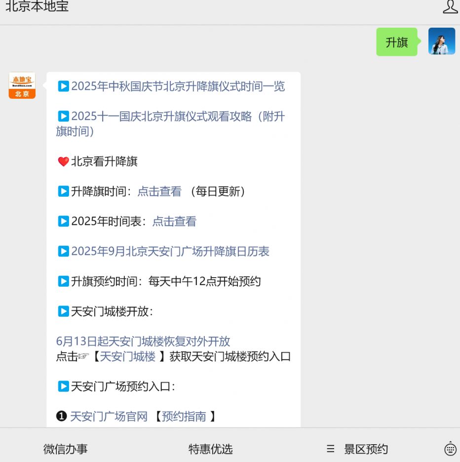Open 2025十一国庆北京升旗仪式观看攻略 link
This screenshot has height=462, width=460.
[170, 124]
